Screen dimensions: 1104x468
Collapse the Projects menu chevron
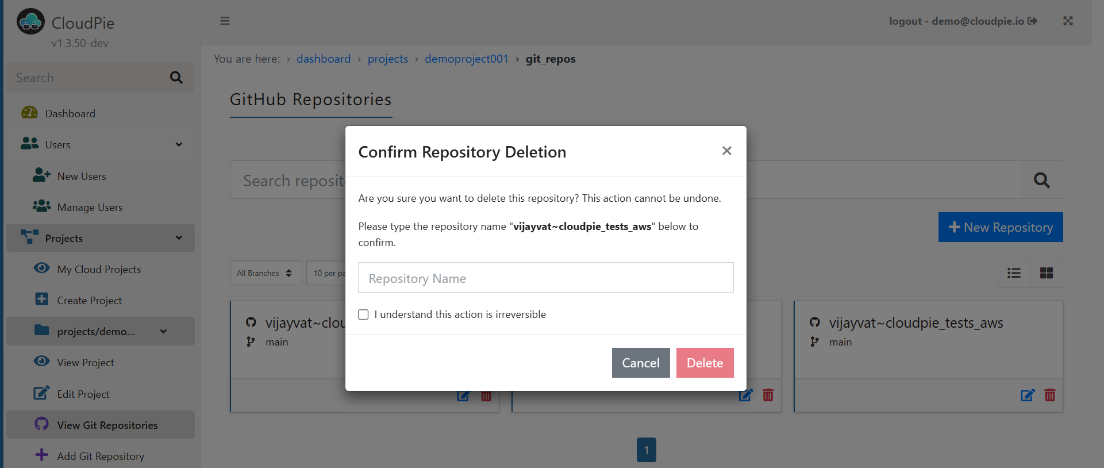click(179, 237)
